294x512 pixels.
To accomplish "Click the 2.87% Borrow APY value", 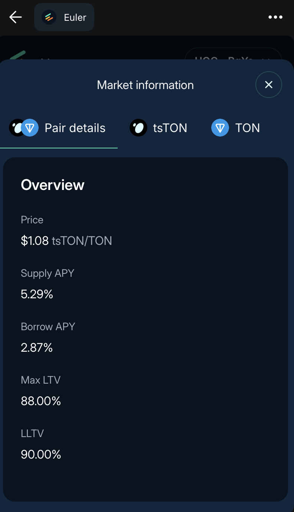I will (37, 348).
